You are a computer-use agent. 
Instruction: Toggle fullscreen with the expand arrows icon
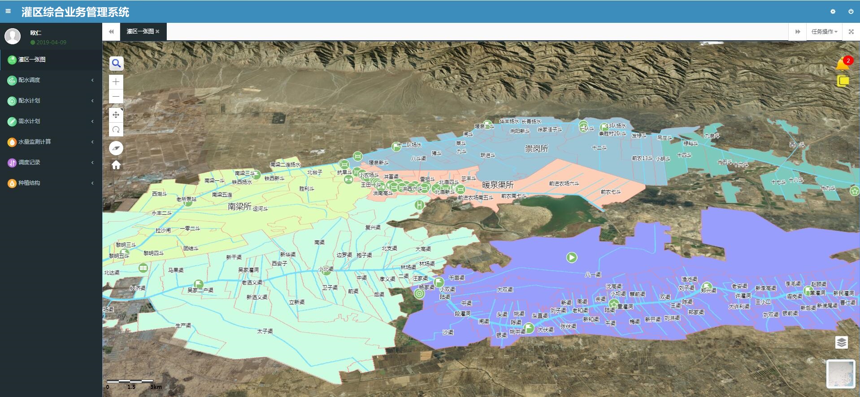tap(851, 32)
